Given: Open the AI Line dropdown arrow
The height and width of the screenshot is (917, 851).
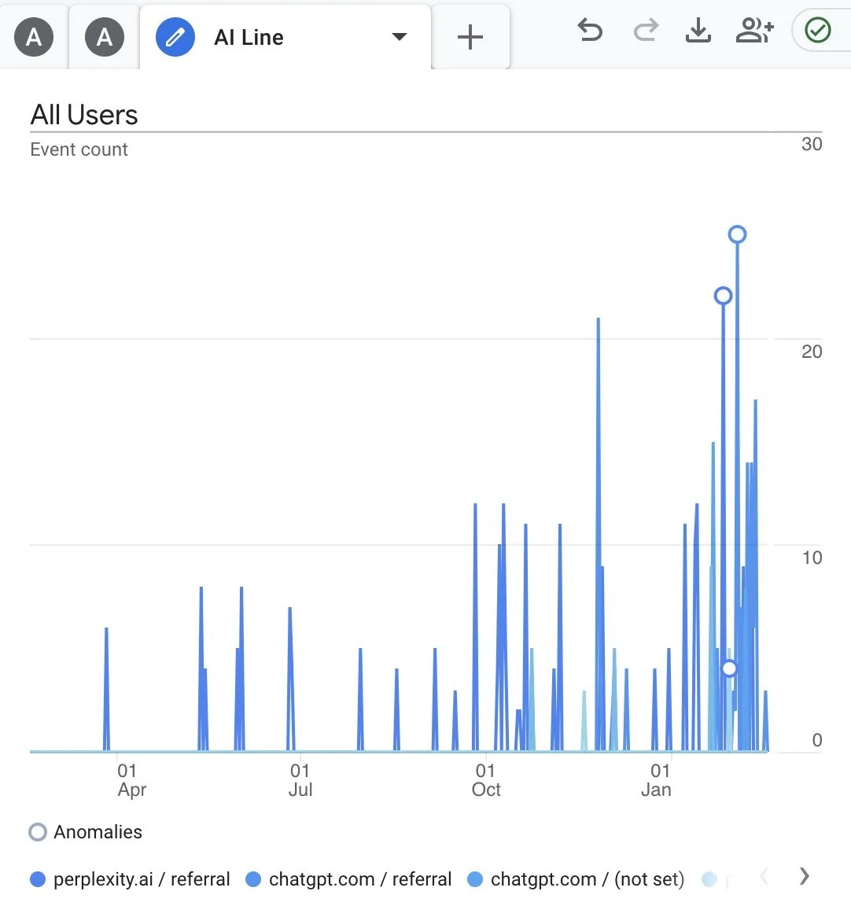Looking at the screenshot, I should coord(400,36).
